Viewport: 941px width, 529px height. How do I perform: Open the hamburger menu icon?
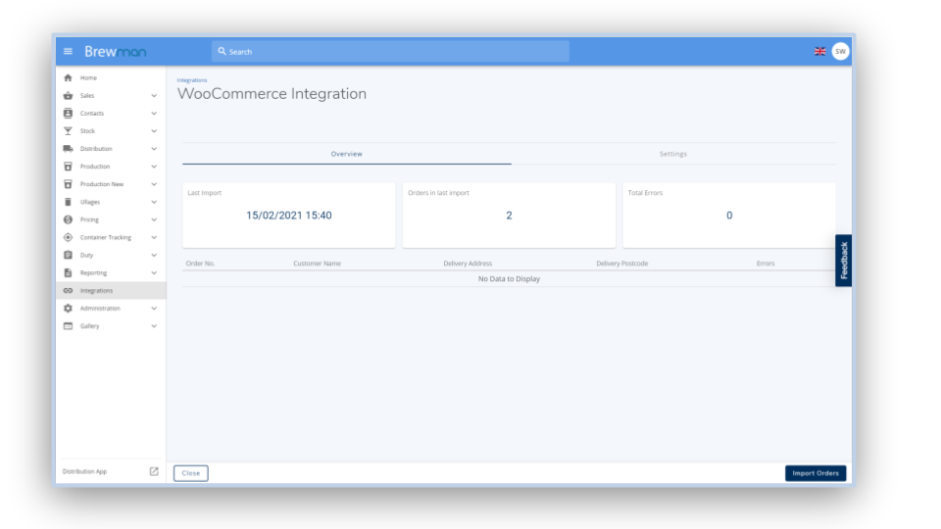[68, 52]
